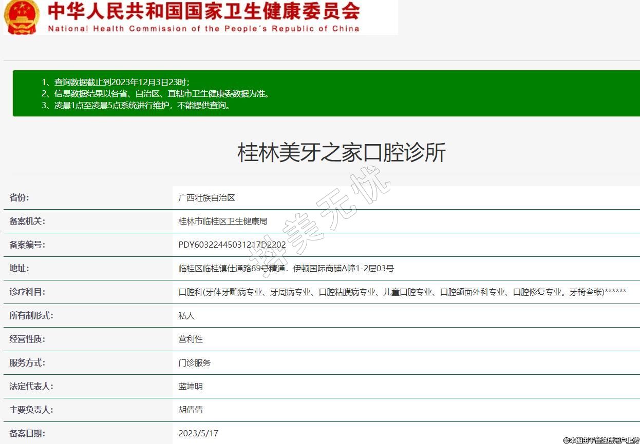Click the 备案编号 row label
640x444 pixels.
(x=27, y=245)
